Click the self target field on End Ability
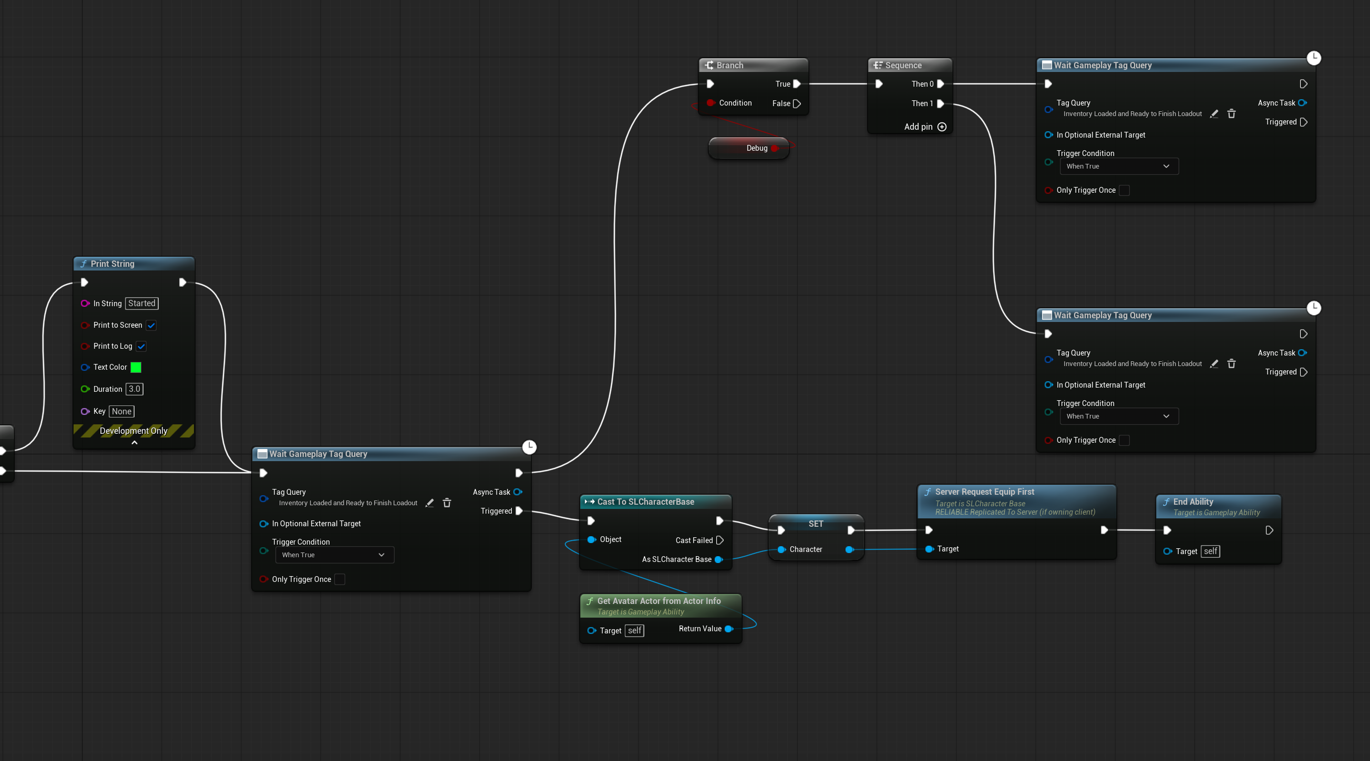Viewport: 1370px width, 761px height. 1210,551
